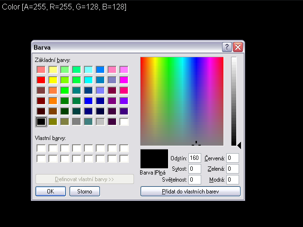Pick the black basic color swatch
Screen dimensions: 303x227
(41, 122)
